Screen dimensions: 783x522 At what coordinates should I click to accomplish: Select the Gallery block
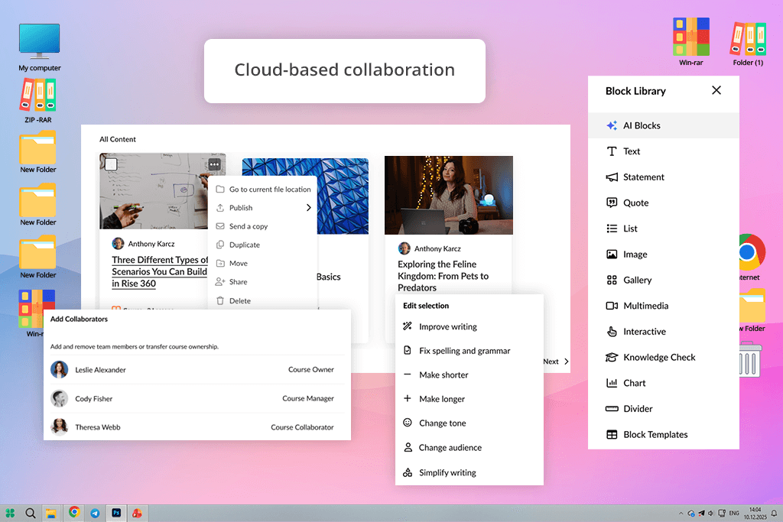point(663,280)
